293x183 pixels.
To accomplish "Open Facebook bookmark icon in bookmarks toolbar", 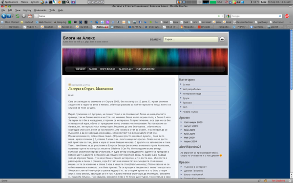I will [140, 22].
